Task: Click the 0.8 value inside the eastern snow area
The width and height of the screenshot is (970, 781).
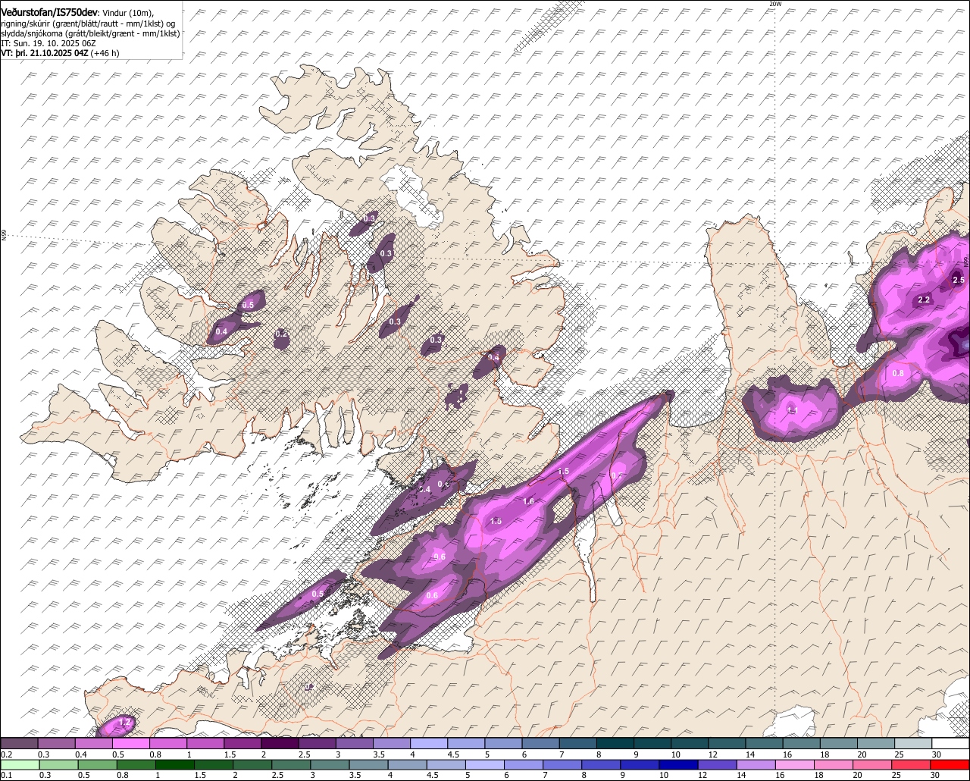Action: click(x=898, y=373)
